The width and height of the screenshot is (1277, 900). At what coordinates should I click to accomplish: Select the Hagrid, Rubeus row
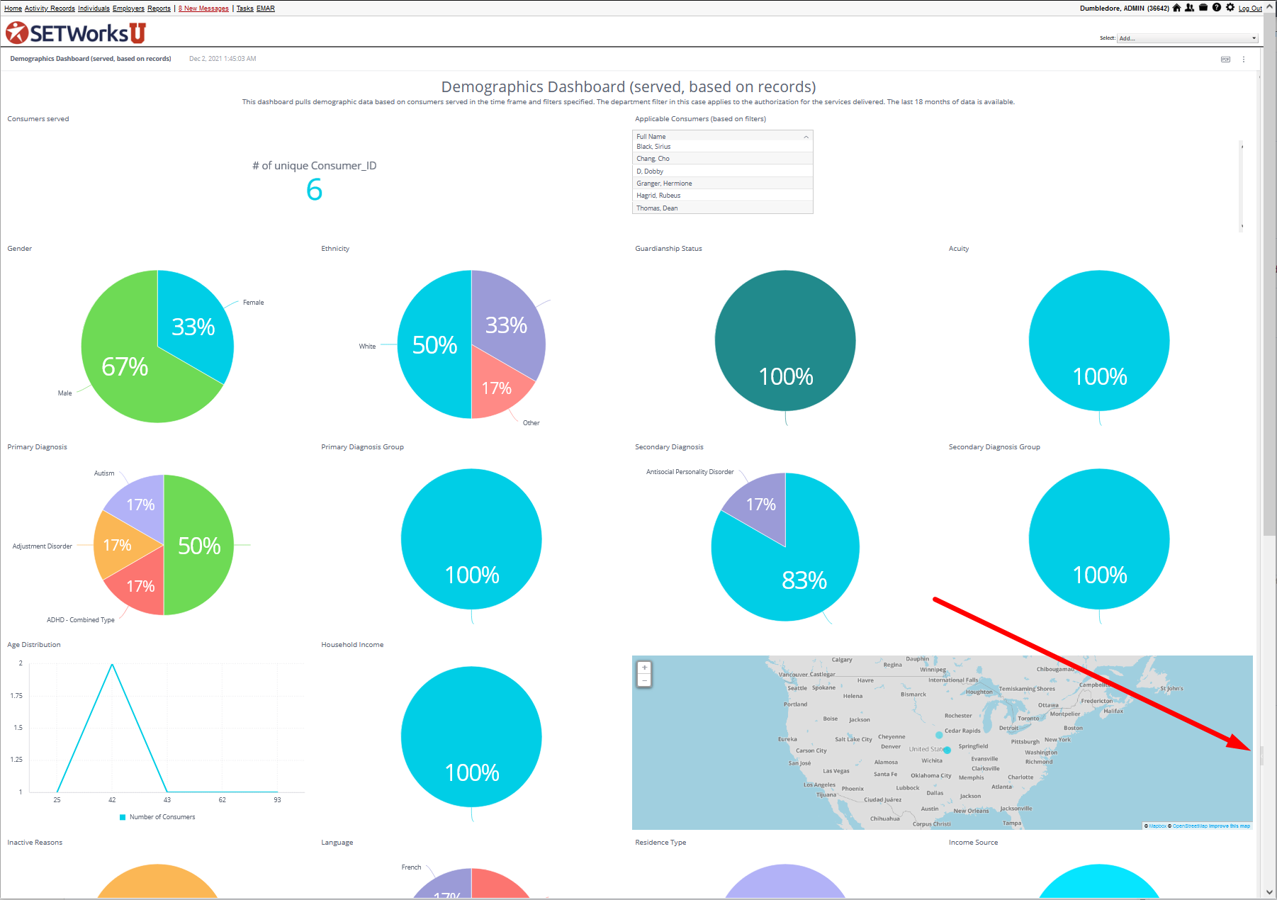722,196
